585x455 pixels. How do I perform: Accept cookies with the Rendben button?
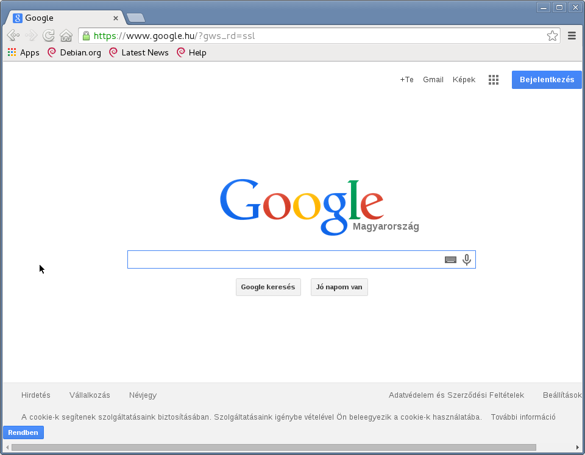click(x=23, y=432)
